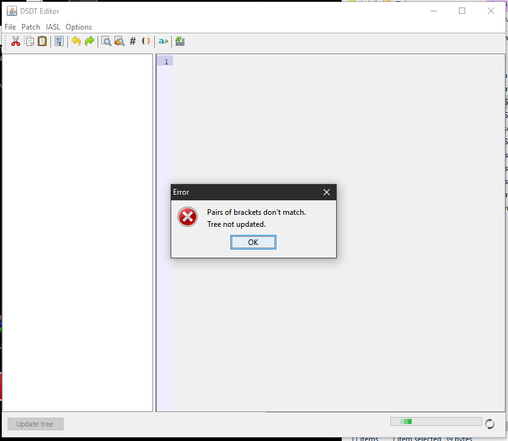Click the green Redo arrow icon
Screen dimensions: 508x441
(89, 42)
